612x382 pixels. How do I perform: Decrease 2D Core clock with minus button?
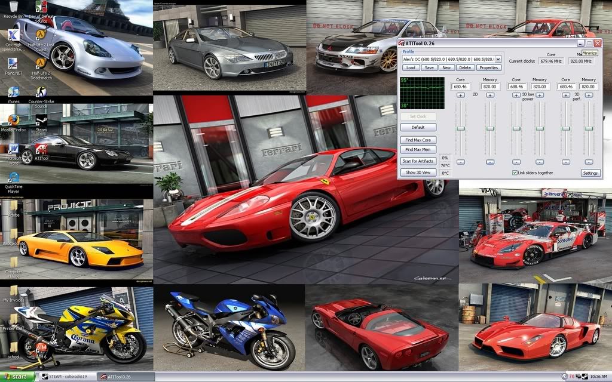point(461,162)
